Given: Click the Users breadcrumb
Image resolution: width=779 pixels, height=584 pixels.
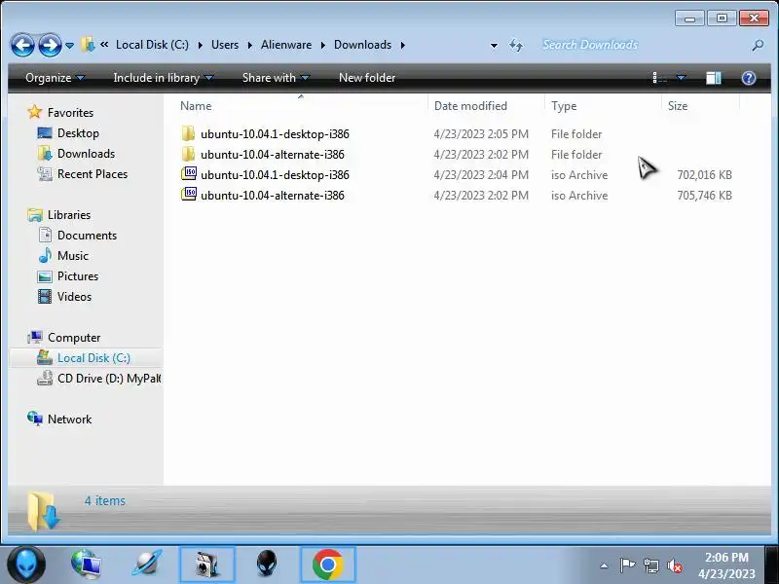Looking at the screenshot, I should (225, 45).
